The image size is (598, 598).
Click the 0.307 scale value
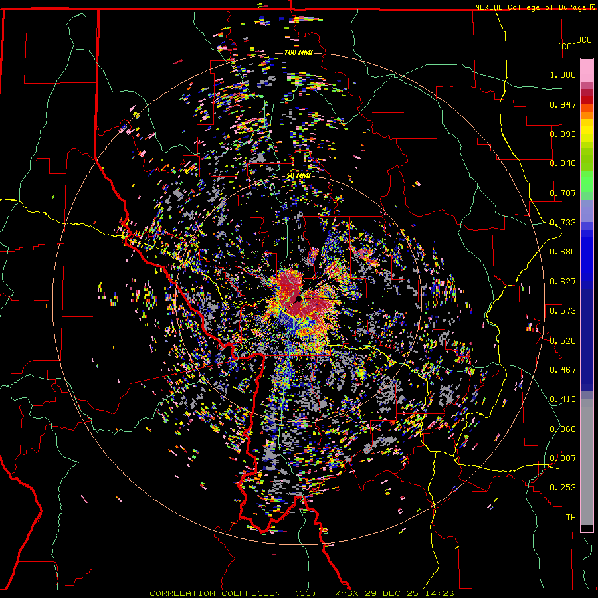[x=563, y=458]
